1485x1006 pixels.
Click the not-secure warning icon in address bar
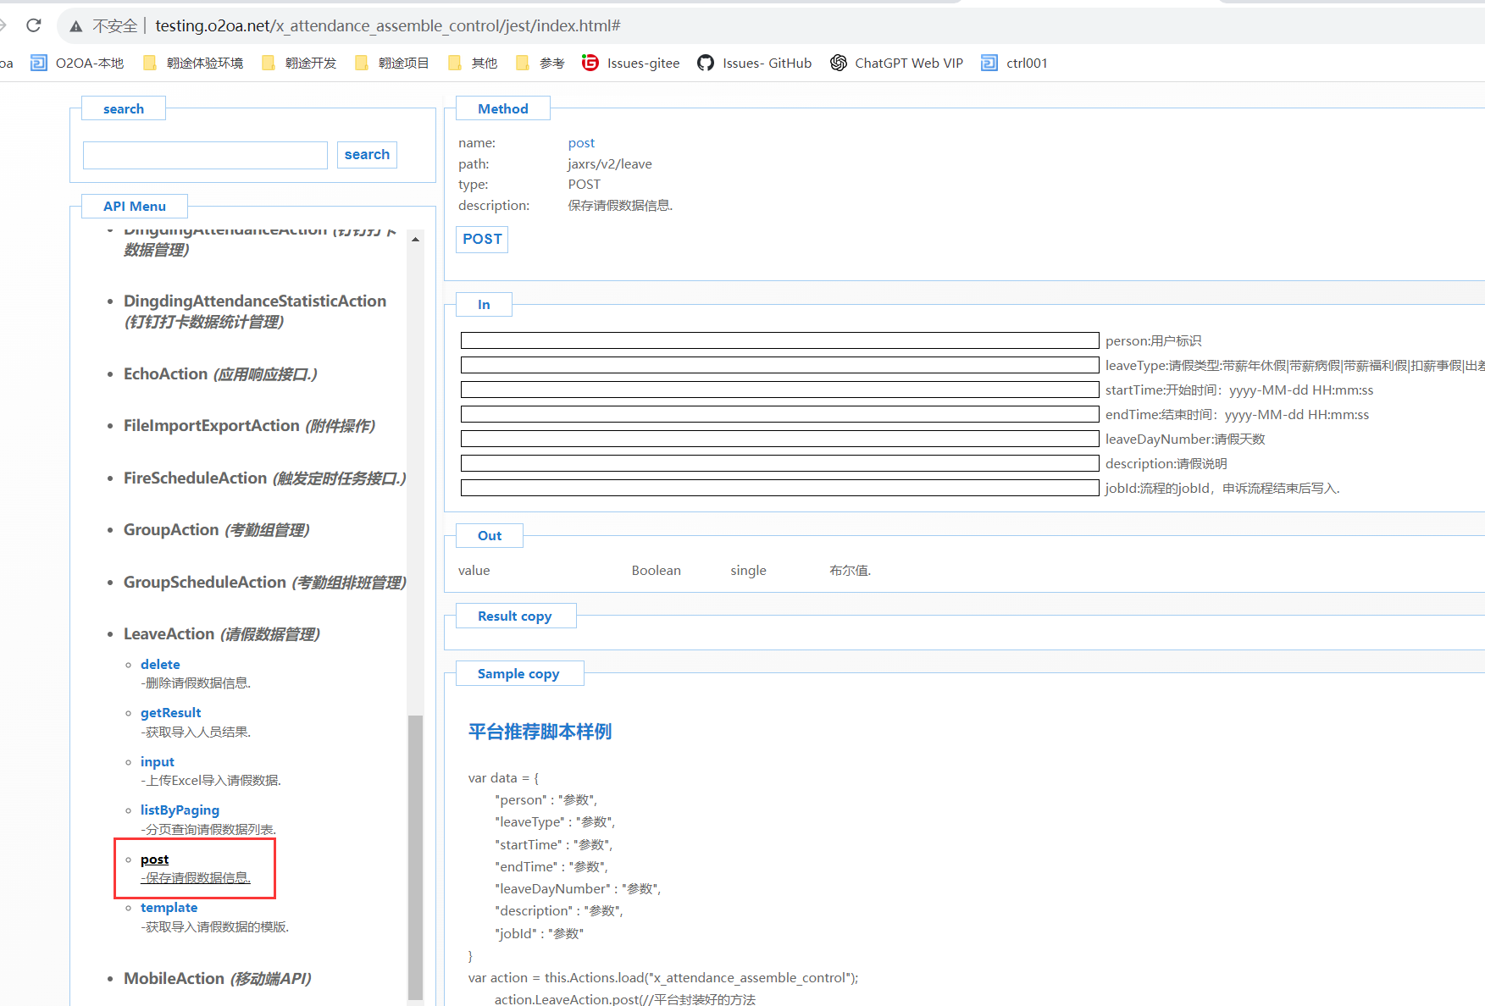point(76,26)
